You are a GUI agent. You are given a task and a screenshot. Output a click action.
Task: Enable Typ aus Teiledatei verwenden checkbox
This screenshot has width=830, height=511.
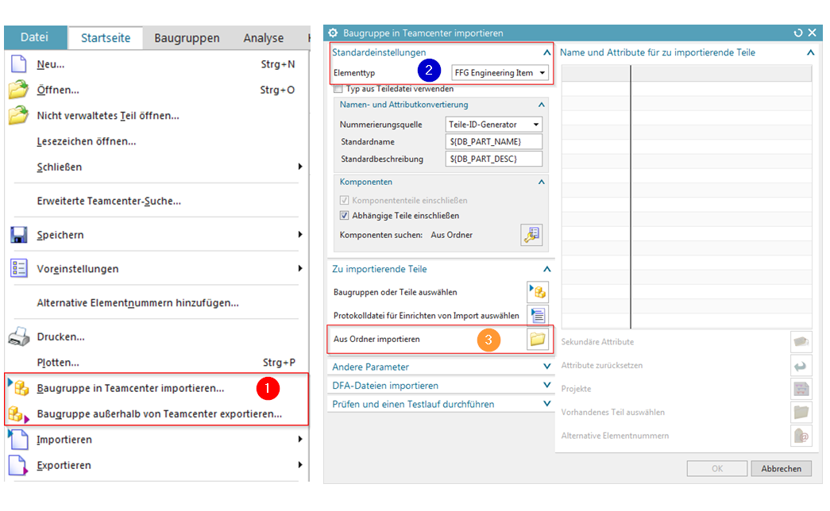pos(338,89)
